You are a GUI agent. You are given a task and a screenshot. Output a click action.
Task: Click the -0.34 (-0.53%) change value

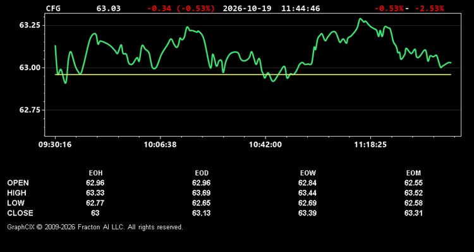pyautogui.click(x=181, y=8)
